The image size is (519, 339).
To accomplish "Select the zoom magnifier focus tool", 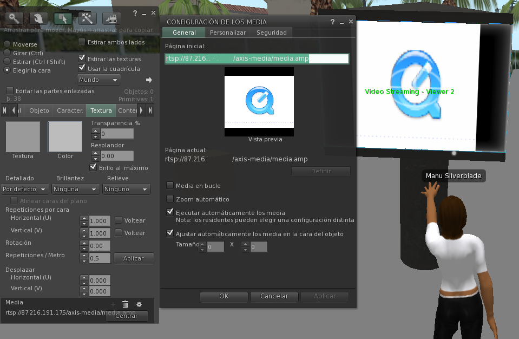I will [14, 18].
